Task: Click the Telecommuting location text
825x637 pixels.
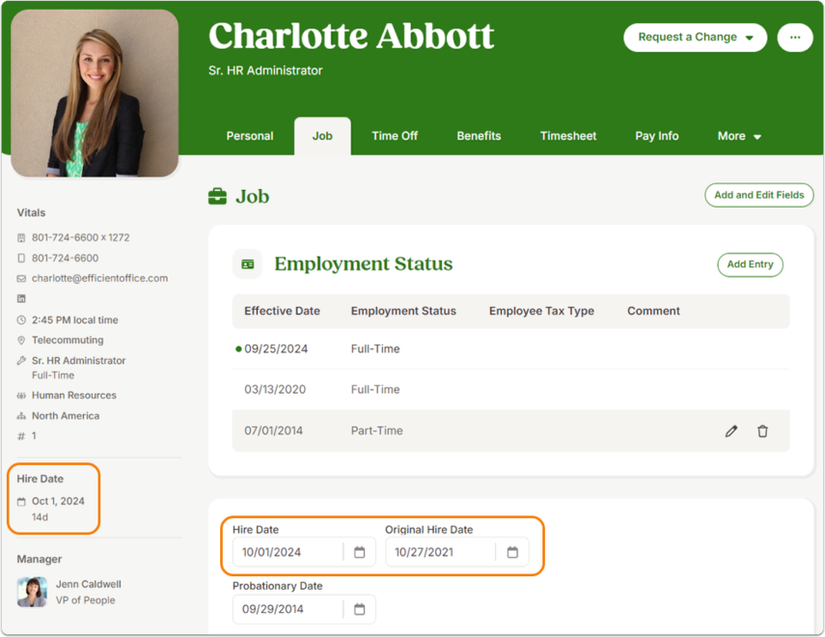Action: [x=68, y=340]
